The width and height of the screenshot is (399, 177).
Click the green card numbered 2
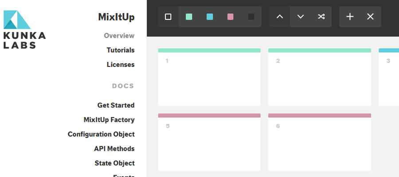click(319, 77)
